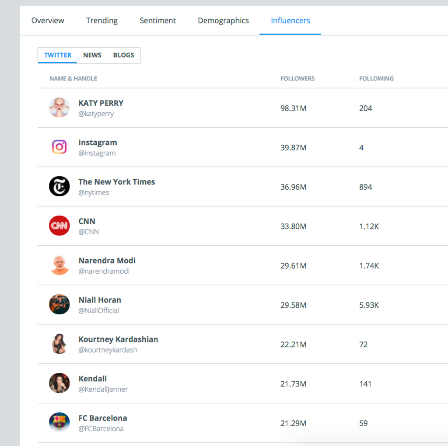Open the @CNN handle

[x=88, y=232]
